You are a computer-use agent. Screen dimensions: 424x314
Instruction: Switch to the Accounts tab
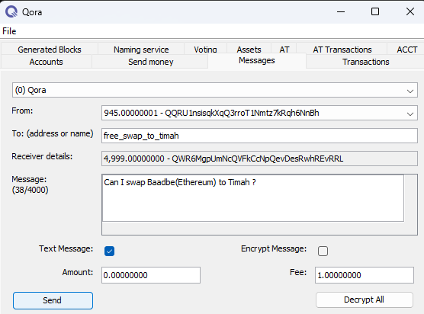coord(46,62)
